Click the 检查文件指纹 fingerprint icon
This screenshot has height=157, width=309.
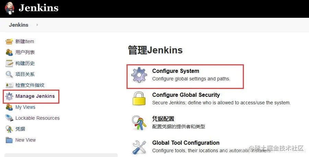(x=9, y=85)
